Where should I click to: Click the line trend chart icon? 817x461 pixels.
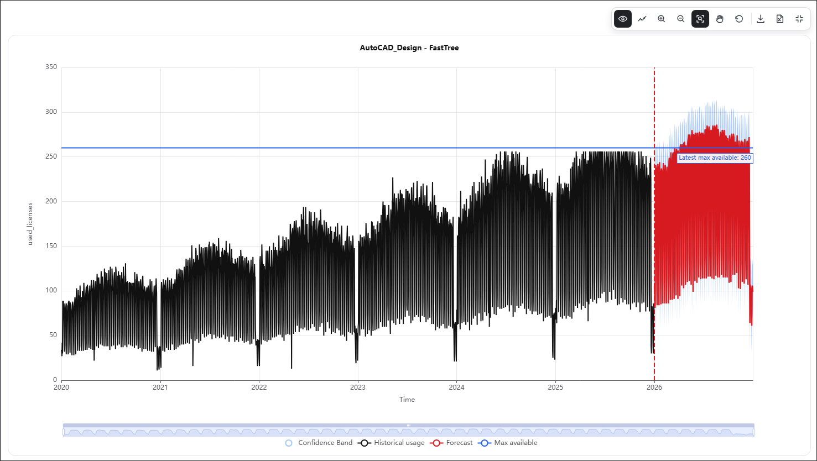[x=642, y=19]
